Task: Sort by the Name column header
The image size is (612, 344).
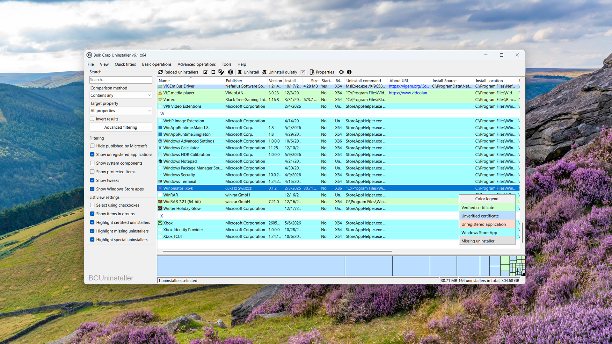Action: pyautogui.click(x=191, y=81)
